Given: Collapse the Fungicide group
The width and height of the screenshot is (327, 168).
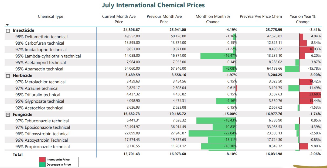Looking at the screenshot, I should [8, 115].
